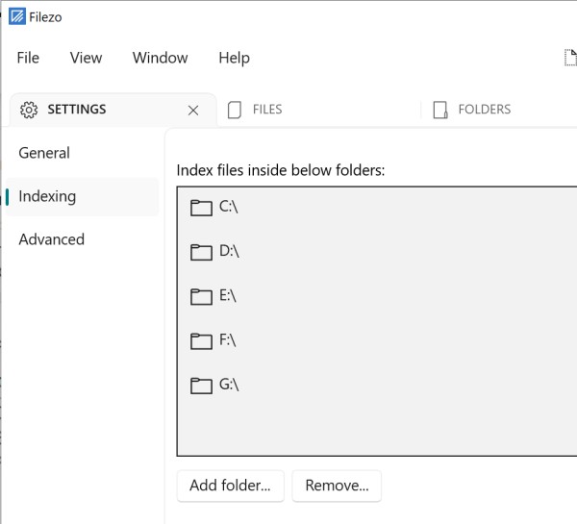Select Advanced settings category
The width and height of the screenshot is (577, 524).
click(x=51, y=239)
